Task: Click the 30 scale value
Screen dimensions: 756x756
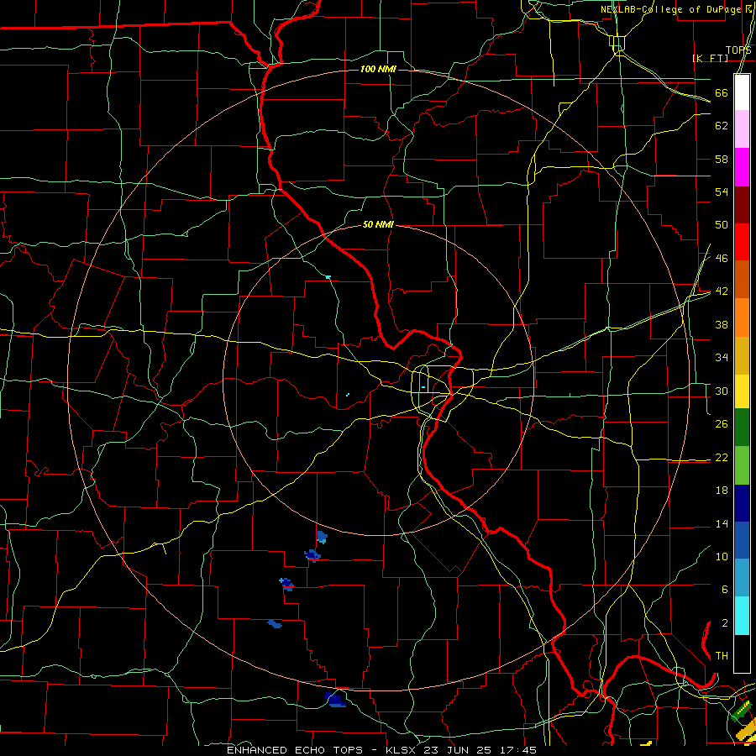Action: coord(722,391)
